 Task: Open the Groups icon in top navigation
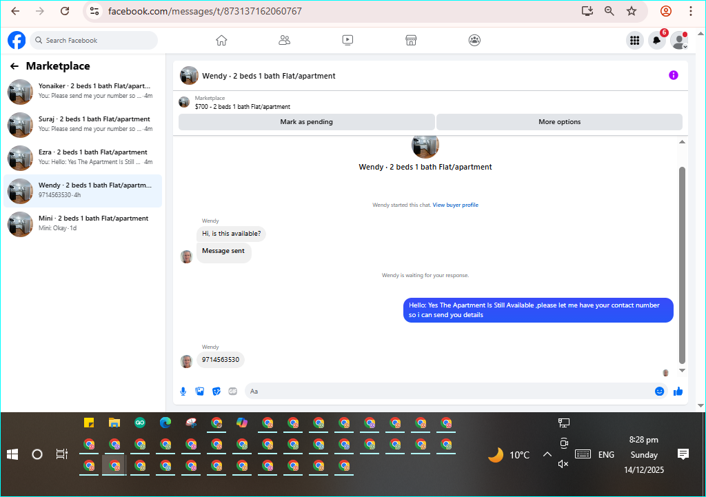[474, 40]
